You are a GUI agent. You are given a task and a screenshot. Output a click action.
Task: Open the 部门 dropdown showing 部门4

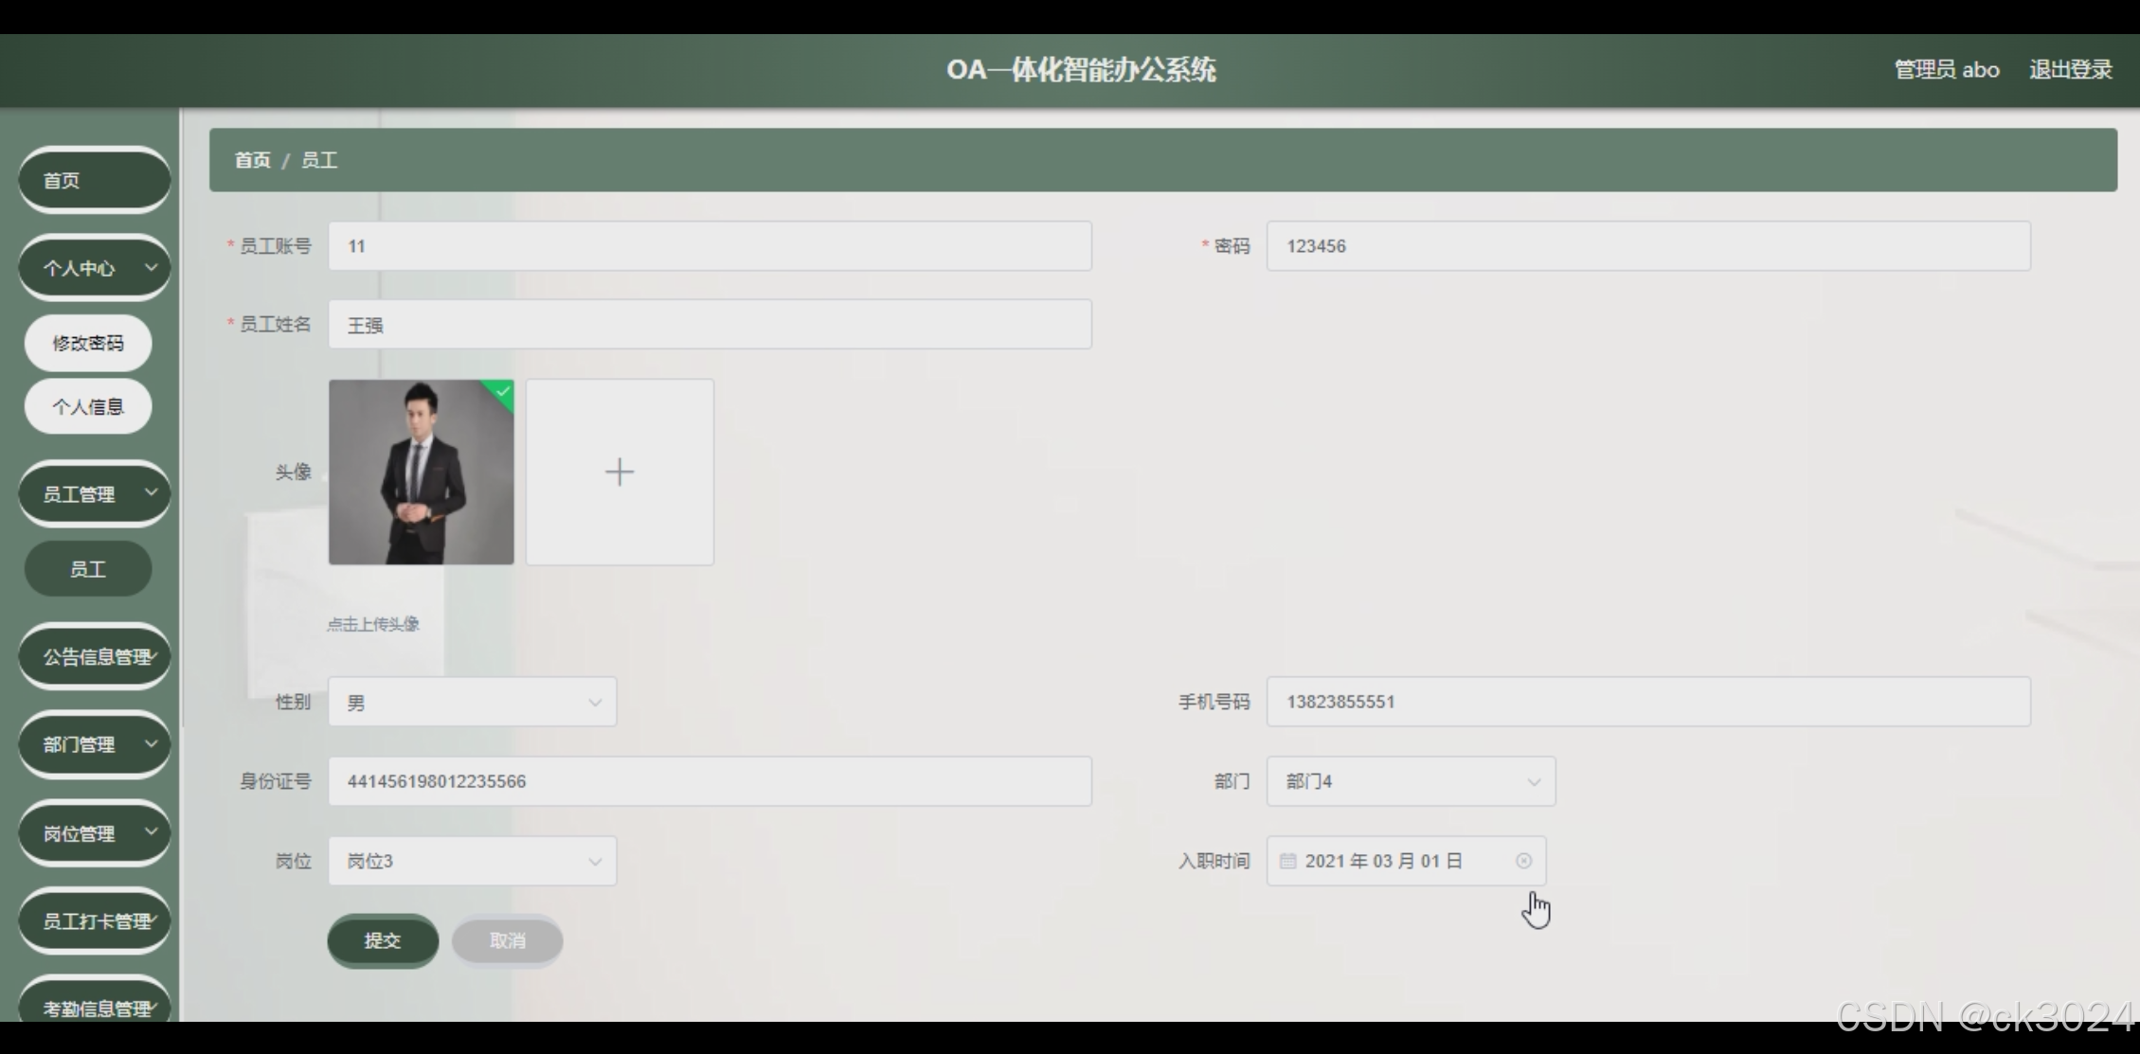(x=1410, y=780)
